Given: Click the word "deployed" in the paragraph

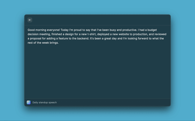Looking at the screenshot, I should 103,34.
